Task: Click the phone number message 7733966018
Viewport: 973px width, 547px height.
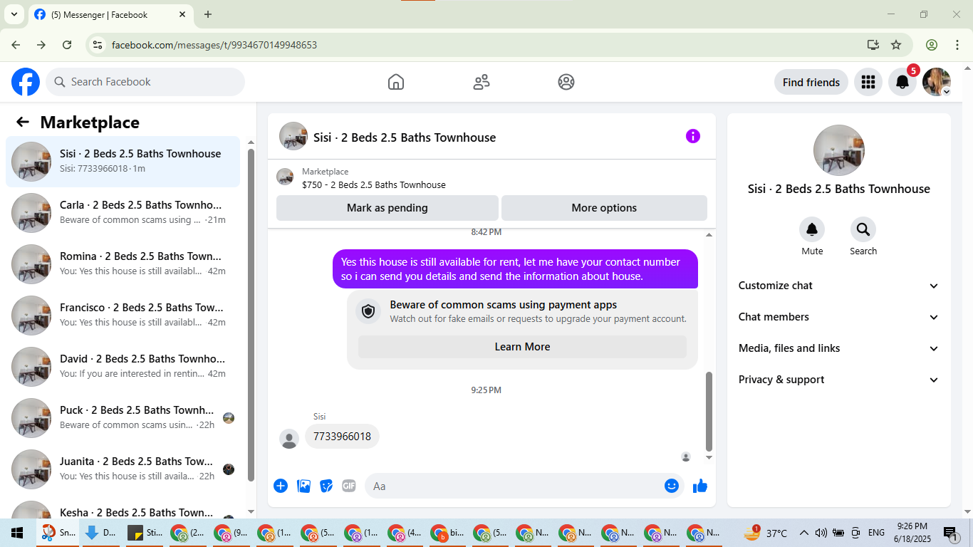Action: click(342, 437)
